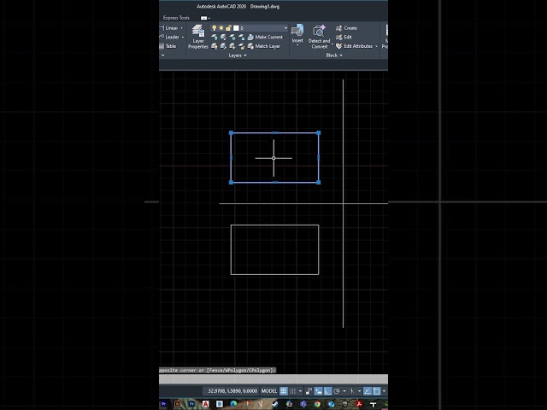Click layer lock icon left of Match Layer
Image resolution: width=547 pixels, height=410 pixels.
241,46
